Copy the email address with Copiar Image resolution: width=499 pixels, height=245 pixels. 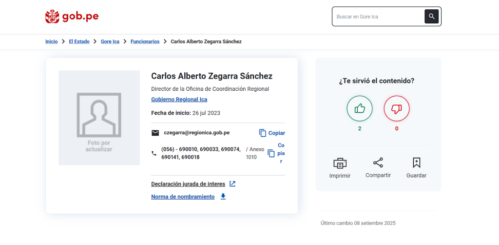coord(271,133)
